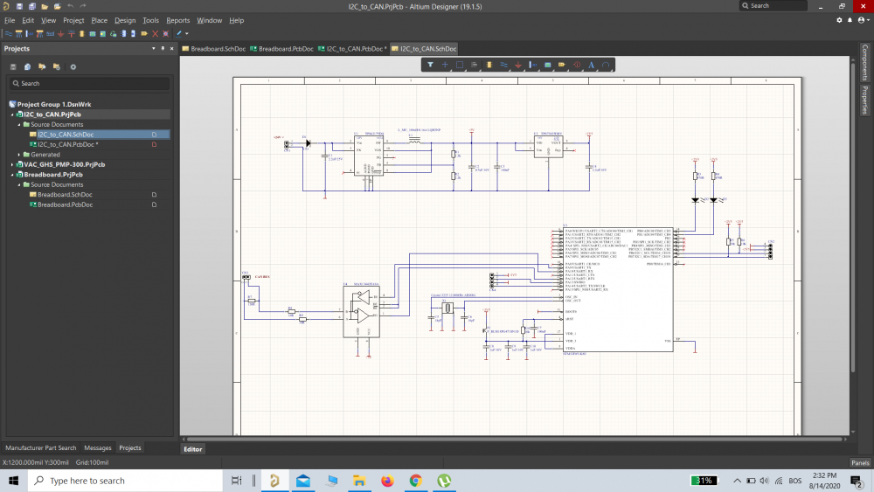This screenshot has width=874, height=492.
Task: Select the Place Arc tool
Action: point(606,65)
